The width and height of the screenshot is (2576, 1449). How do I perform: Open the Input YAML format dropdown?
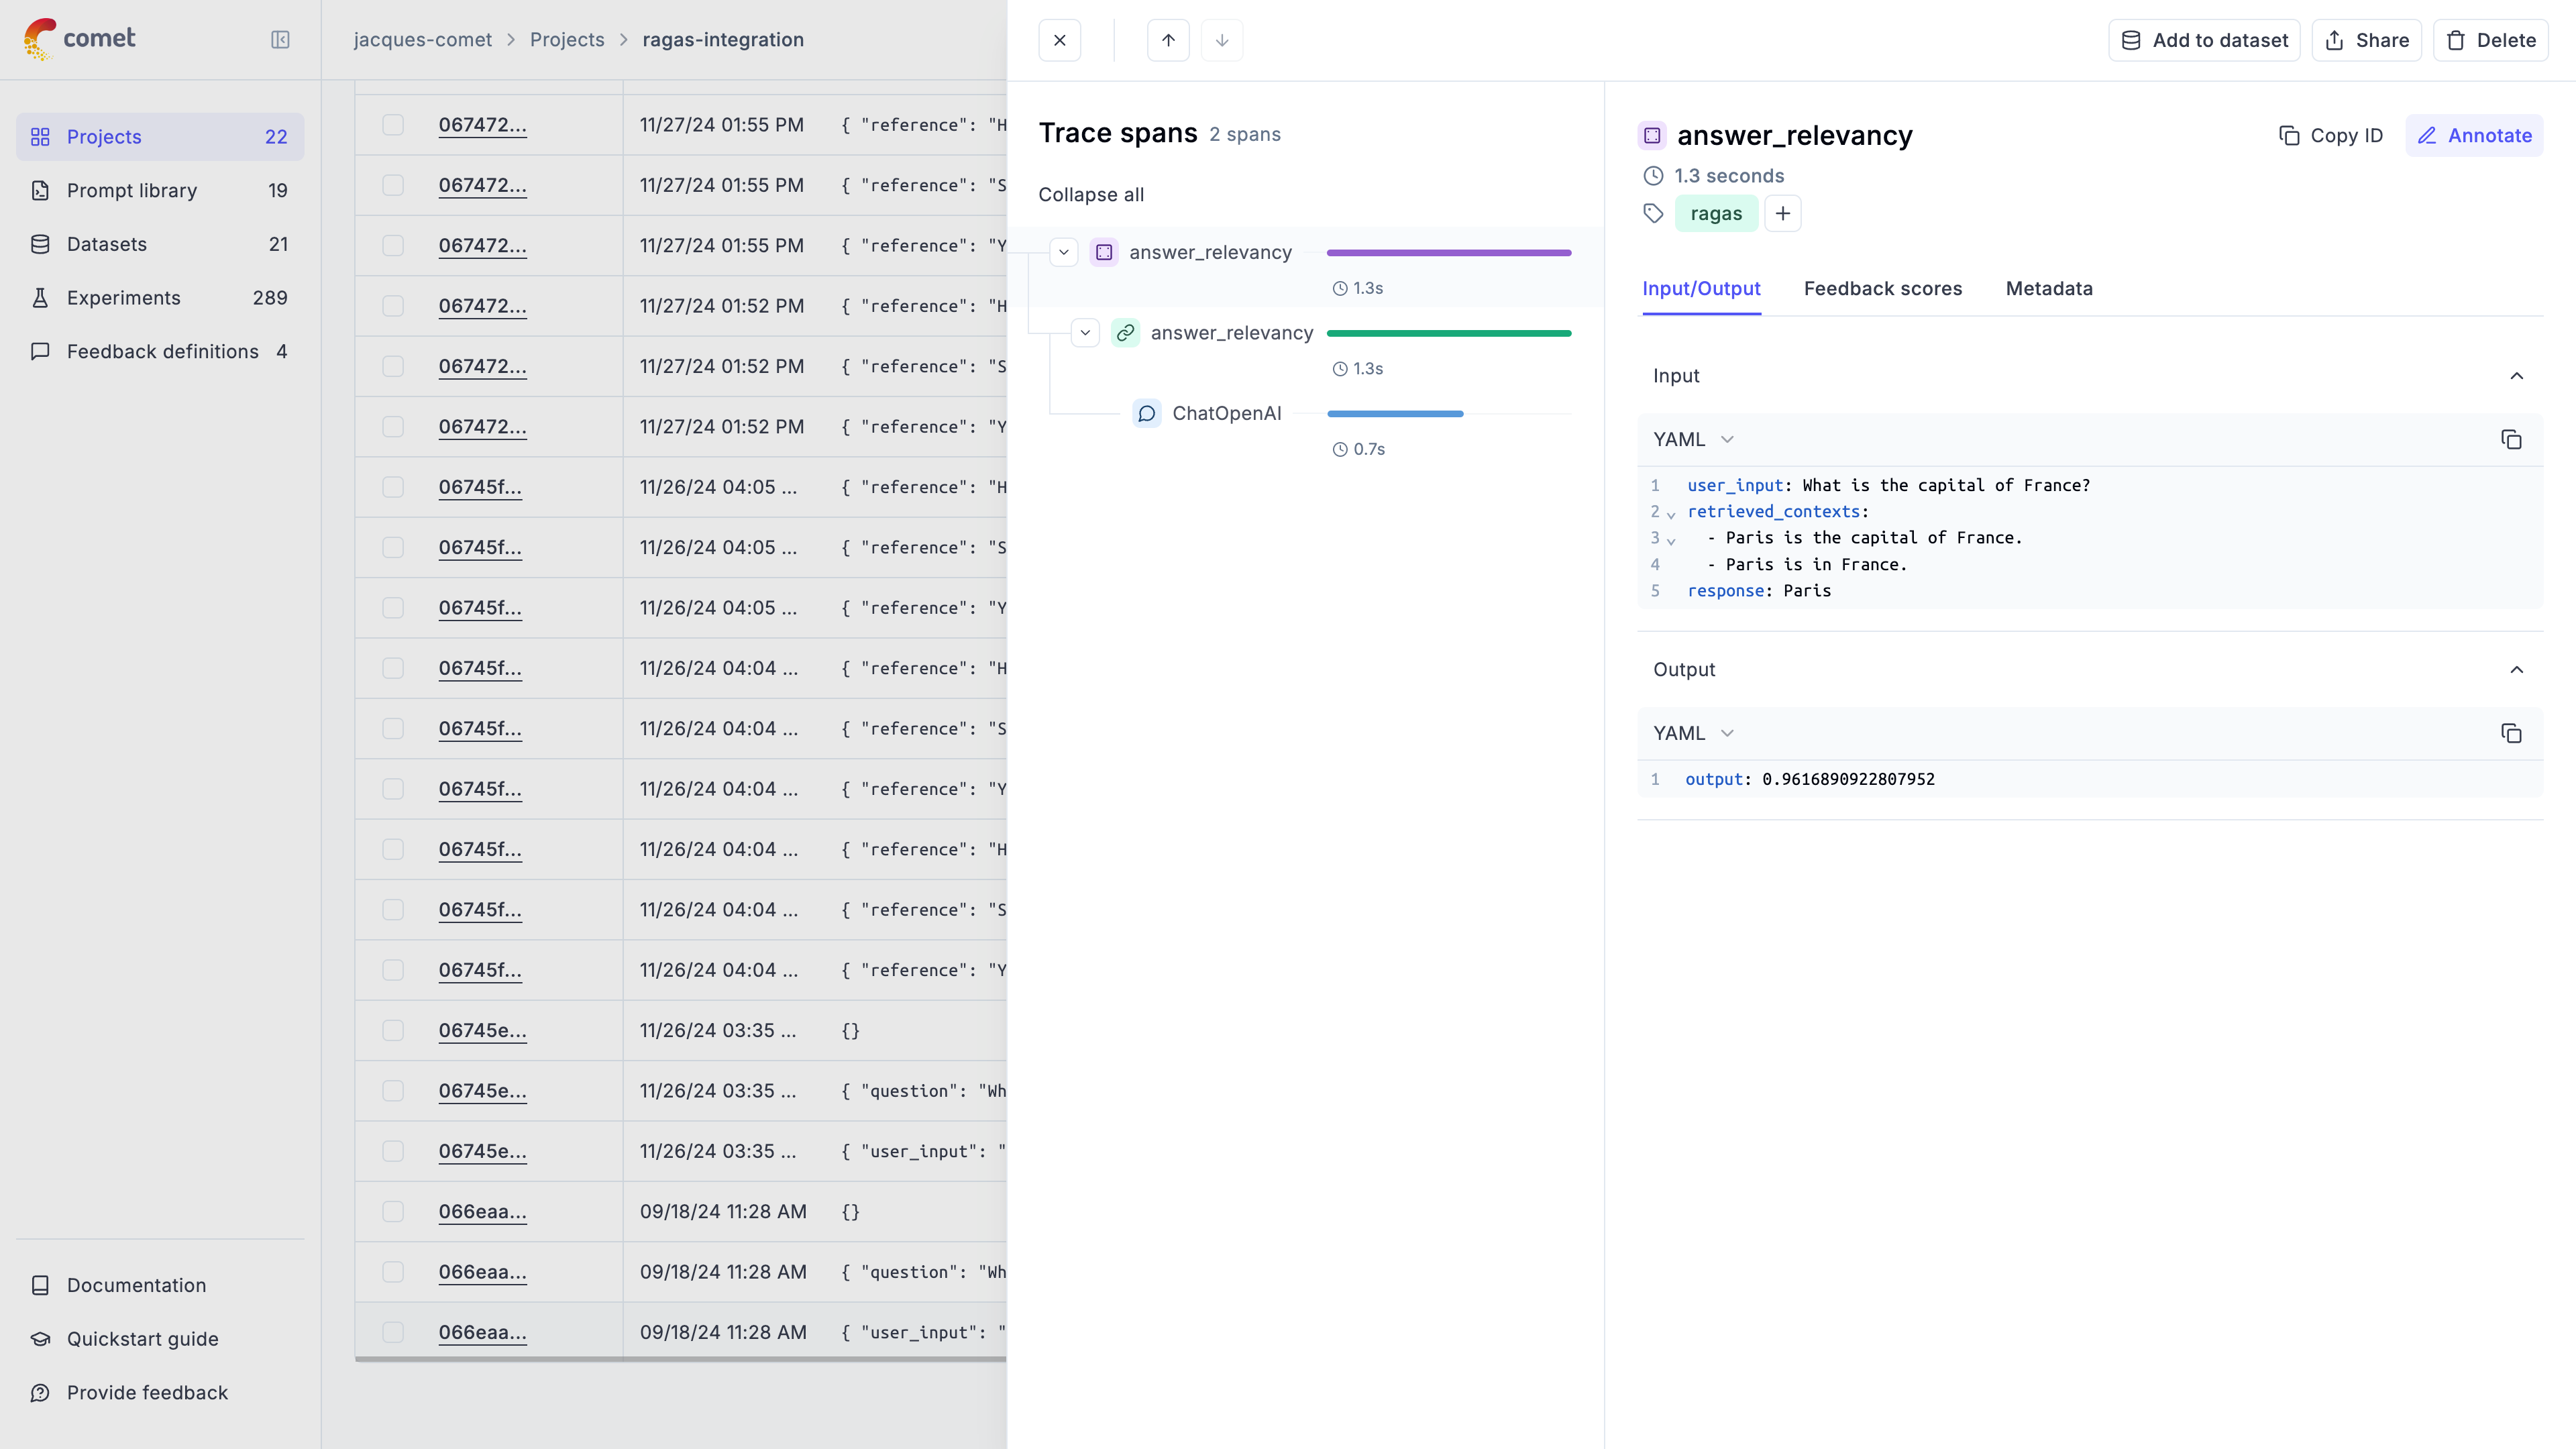[1693, 440]
